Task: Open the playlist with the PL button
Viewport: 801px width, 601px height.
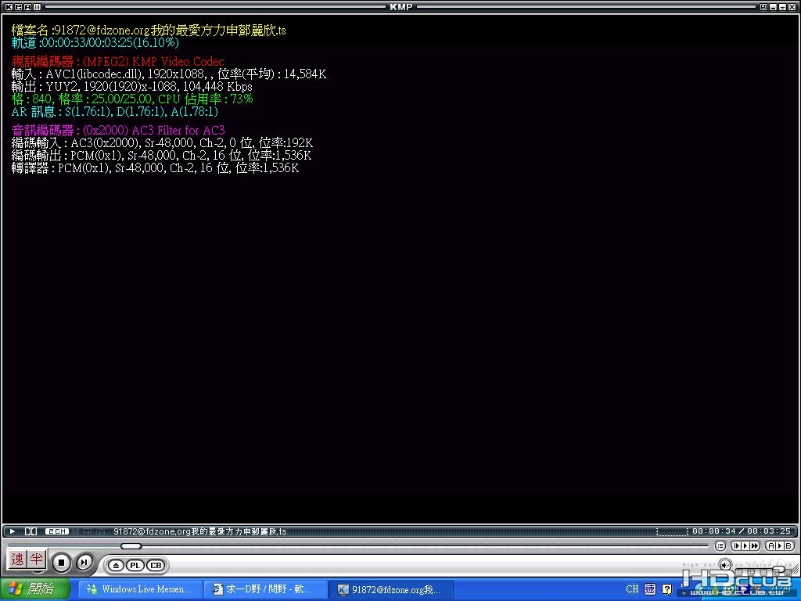Action: coord(135,565)
